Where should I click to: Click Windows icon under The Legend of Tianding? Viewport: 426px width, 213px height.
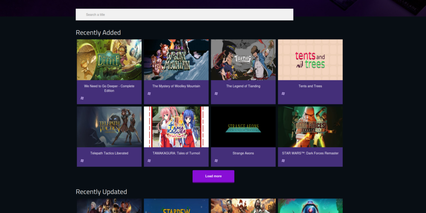[x=216, y=94]
